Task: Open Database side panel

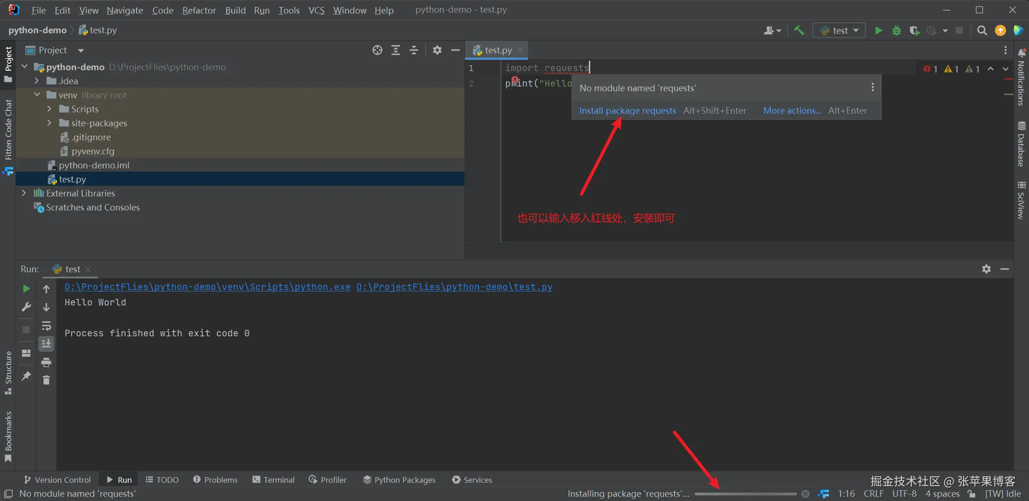Action: [1022, 144]
